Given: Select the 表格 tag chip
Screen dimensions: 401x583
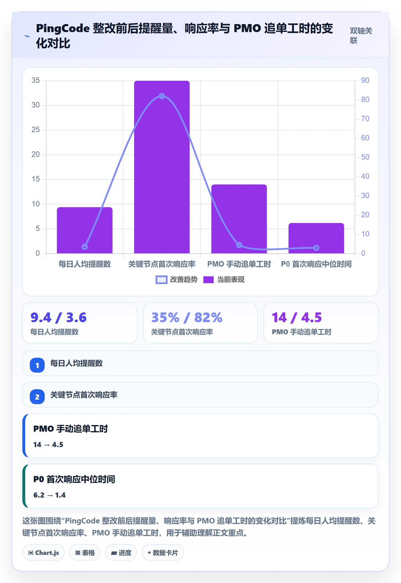Looking at the screenshot, I should (x=85, y=553).
